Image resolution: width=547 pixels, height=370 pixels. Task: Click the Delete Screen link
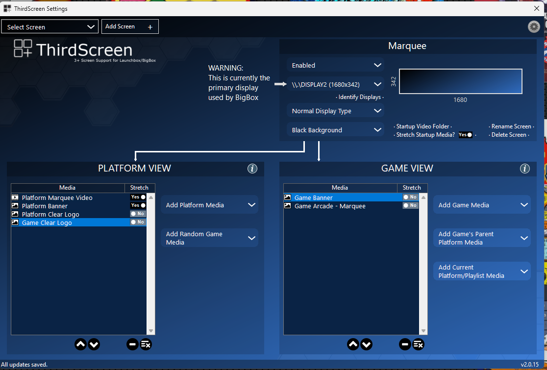coord(509,135)
